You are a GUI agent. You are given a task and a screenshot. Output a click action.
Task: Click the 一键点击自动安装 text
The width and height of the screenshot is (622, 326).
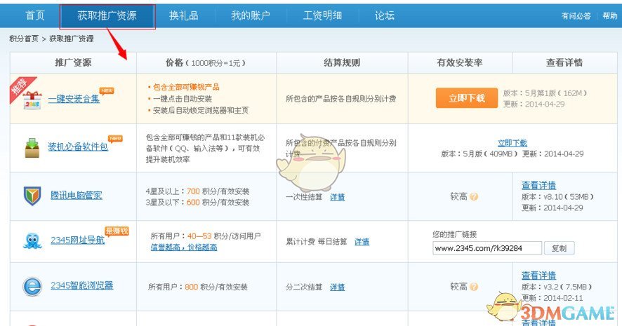tap(183, 99)
